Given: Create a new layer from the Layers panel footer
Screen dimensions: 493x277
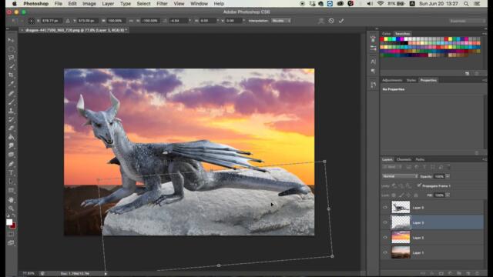Looking at the screenshot, I should coord(468,273).
